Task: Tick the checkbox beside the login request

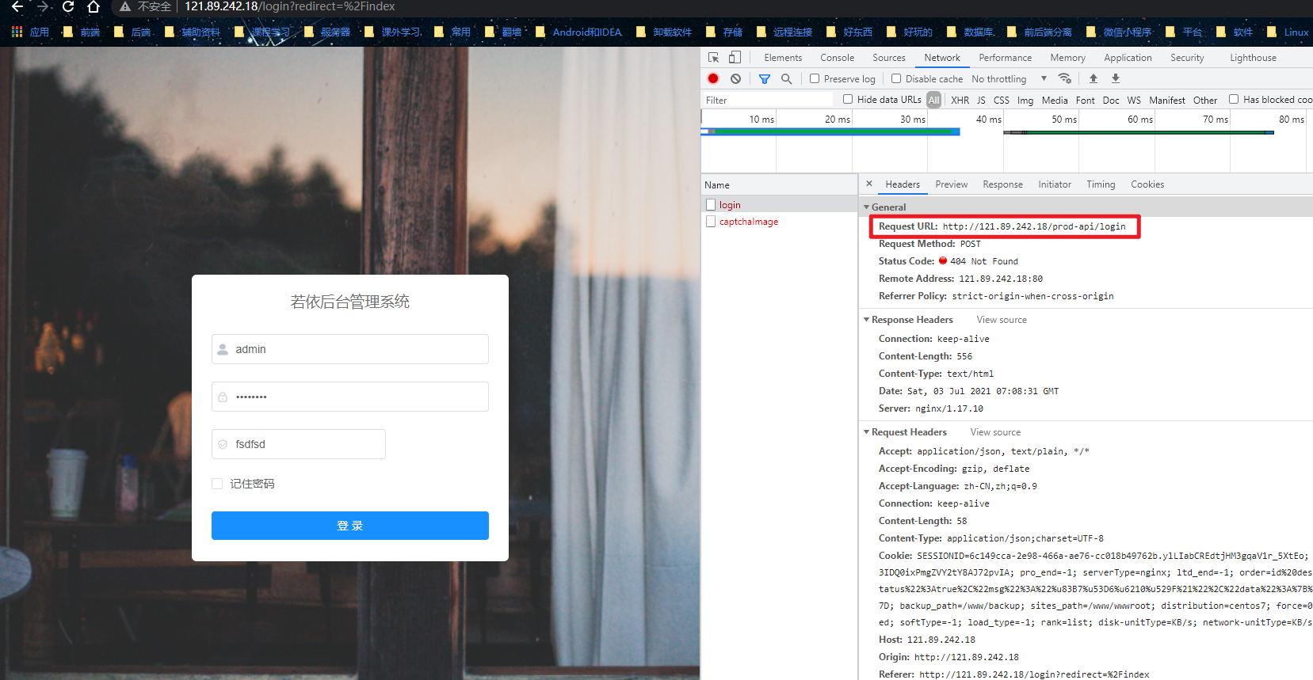Action: point(711,205)
